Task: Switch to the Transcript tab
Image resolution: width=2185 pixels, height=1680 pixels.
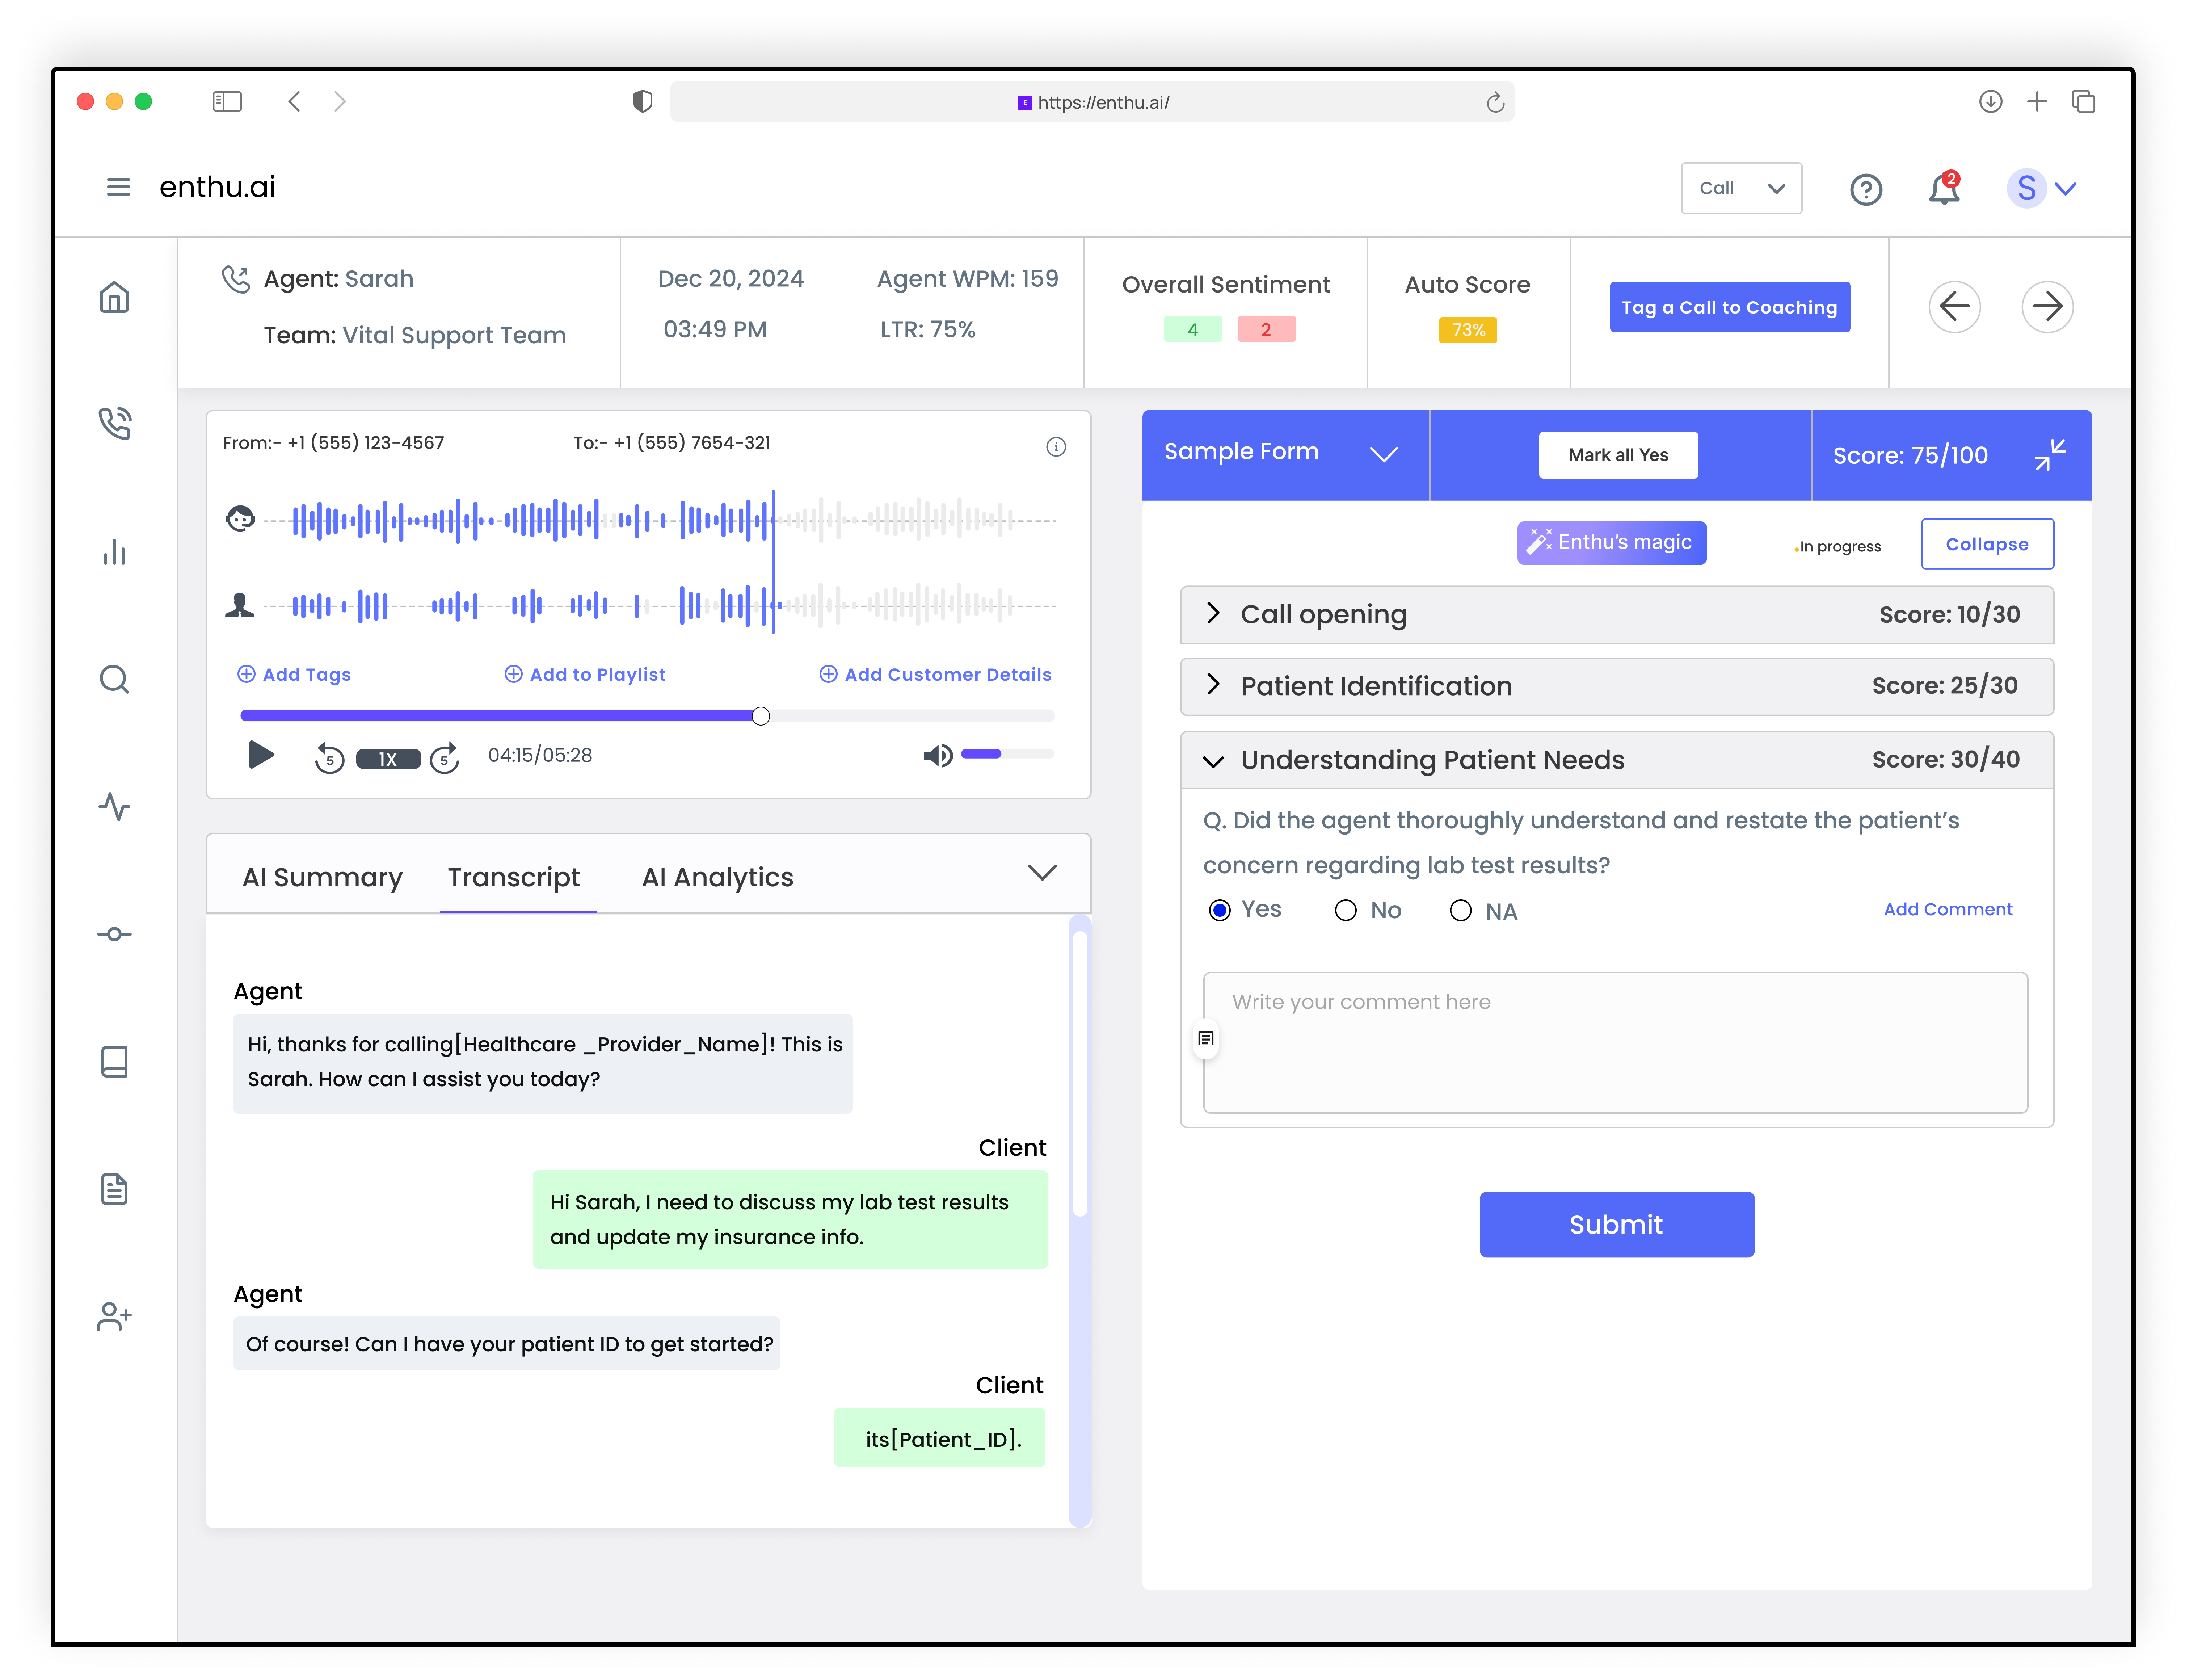Action: pyautogui.click(x=514, y=877)
